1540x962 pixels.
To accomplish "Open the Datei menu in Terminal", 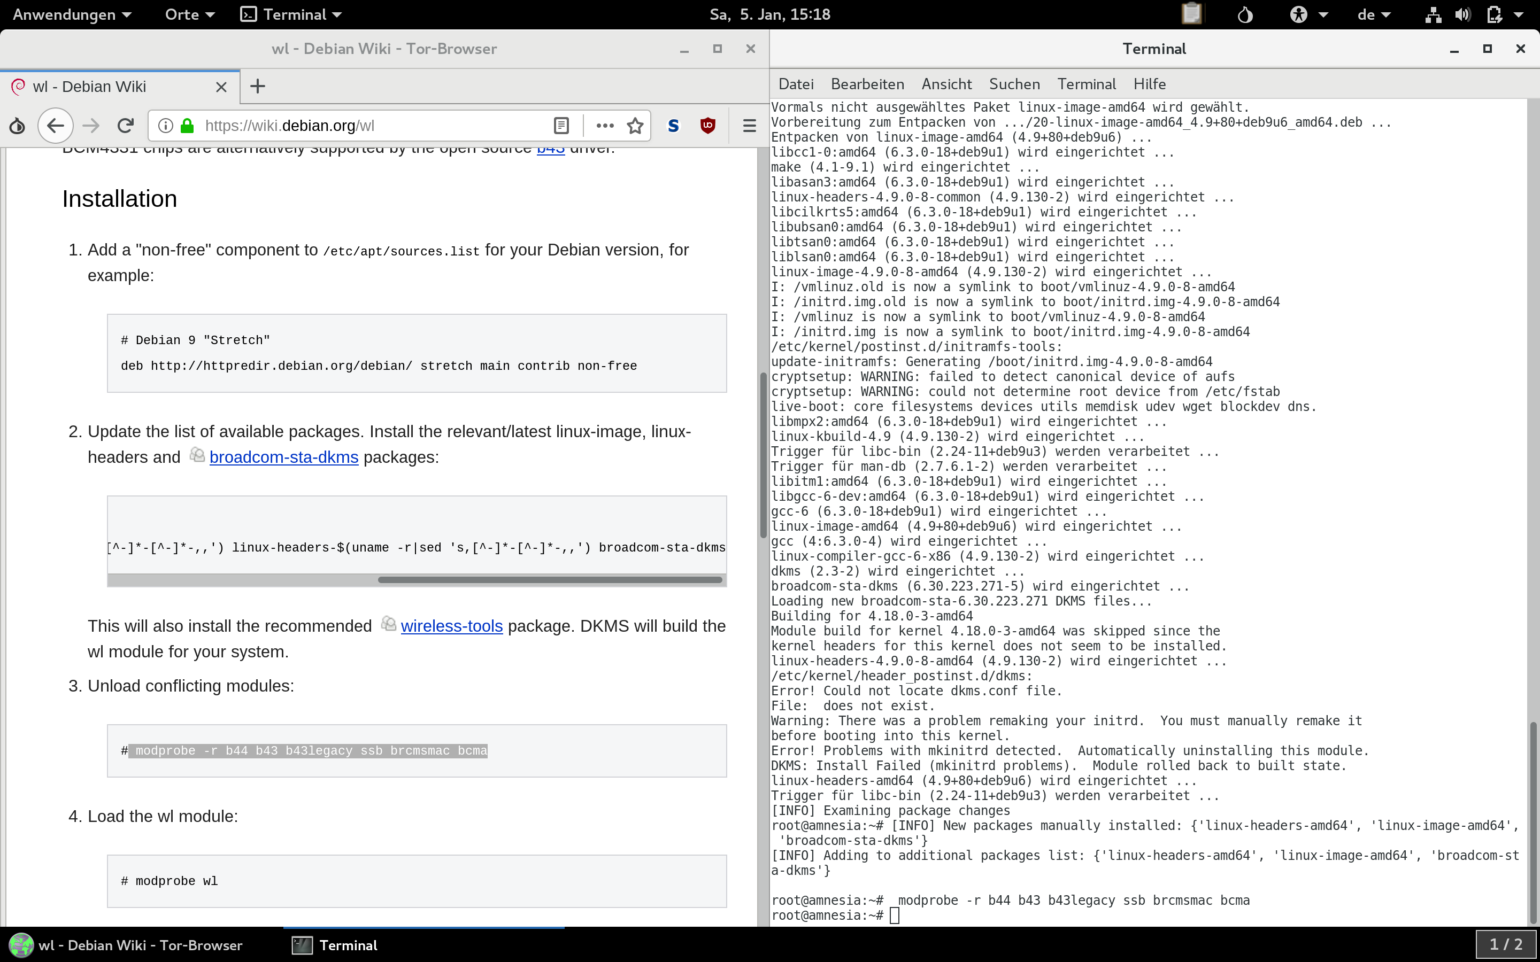I will point(796,84).
